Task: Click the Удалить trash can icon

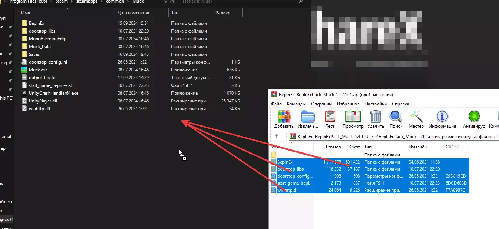Action: [x=376, y=117]
